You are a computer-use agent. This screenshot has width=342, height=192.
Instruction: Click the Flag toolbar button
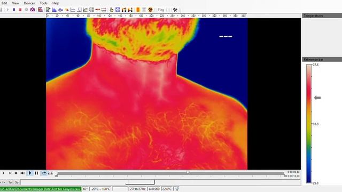[161, 10]
